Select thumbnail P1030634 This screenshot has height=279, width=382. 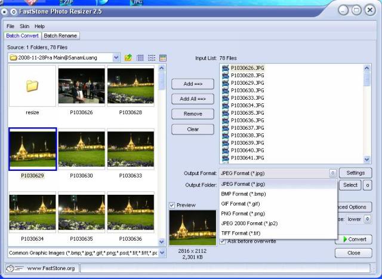pos(32,212)
